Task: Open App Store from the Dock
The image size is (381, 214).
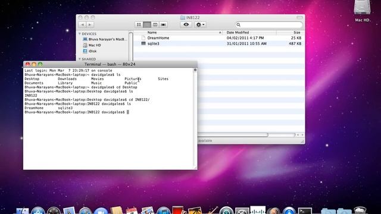Action: [38, 210]
